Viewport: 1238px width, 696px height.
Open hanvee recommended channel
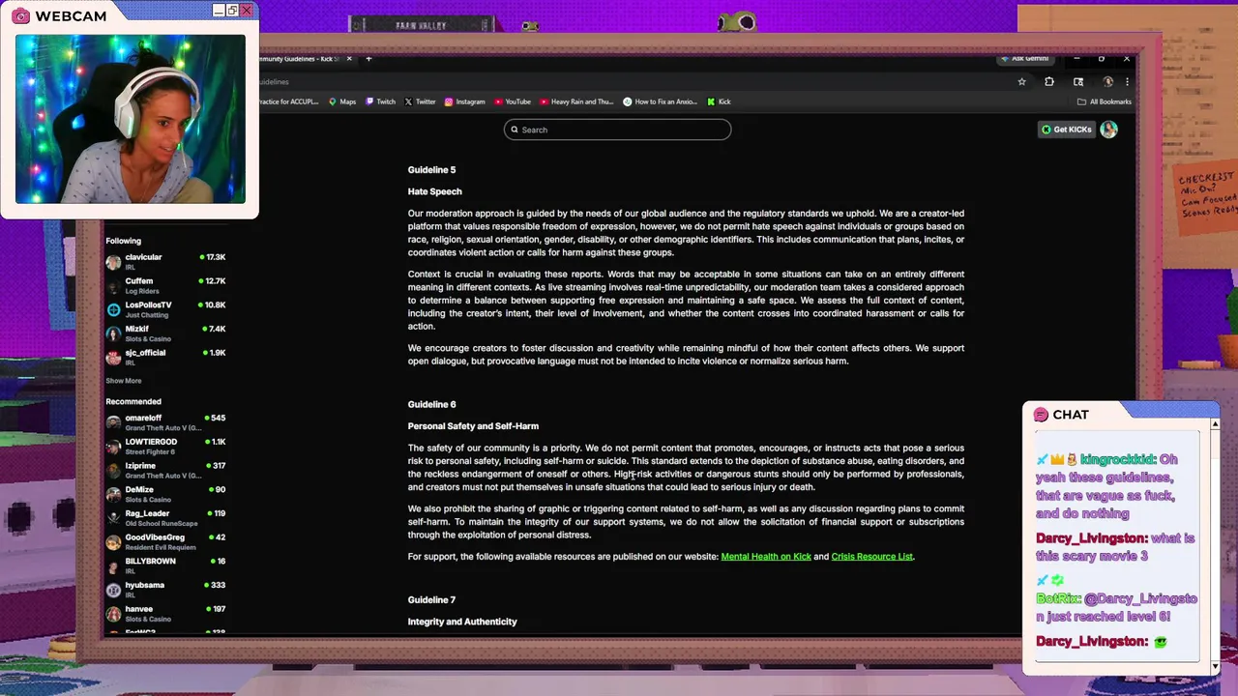click(x=165, y=613)
